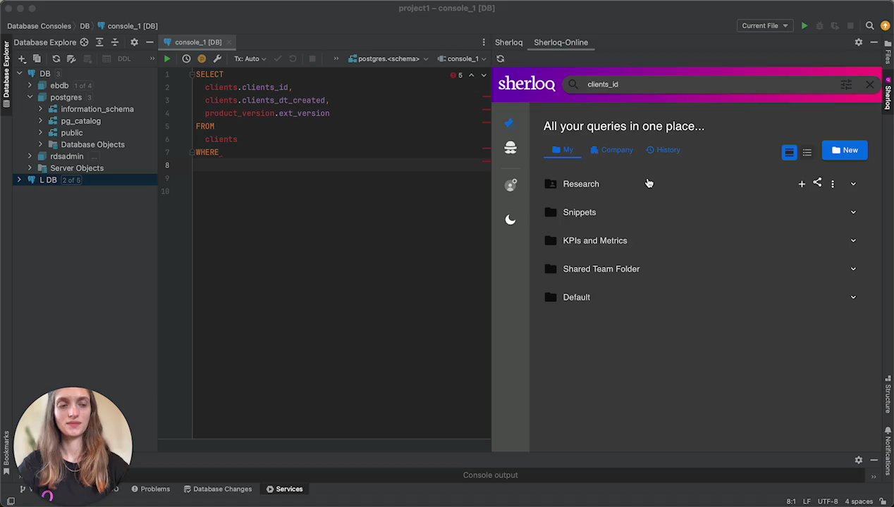Open editor tab more options dots
The height and width of the screenshot is (507, 894).
click(x=484, y=42)
